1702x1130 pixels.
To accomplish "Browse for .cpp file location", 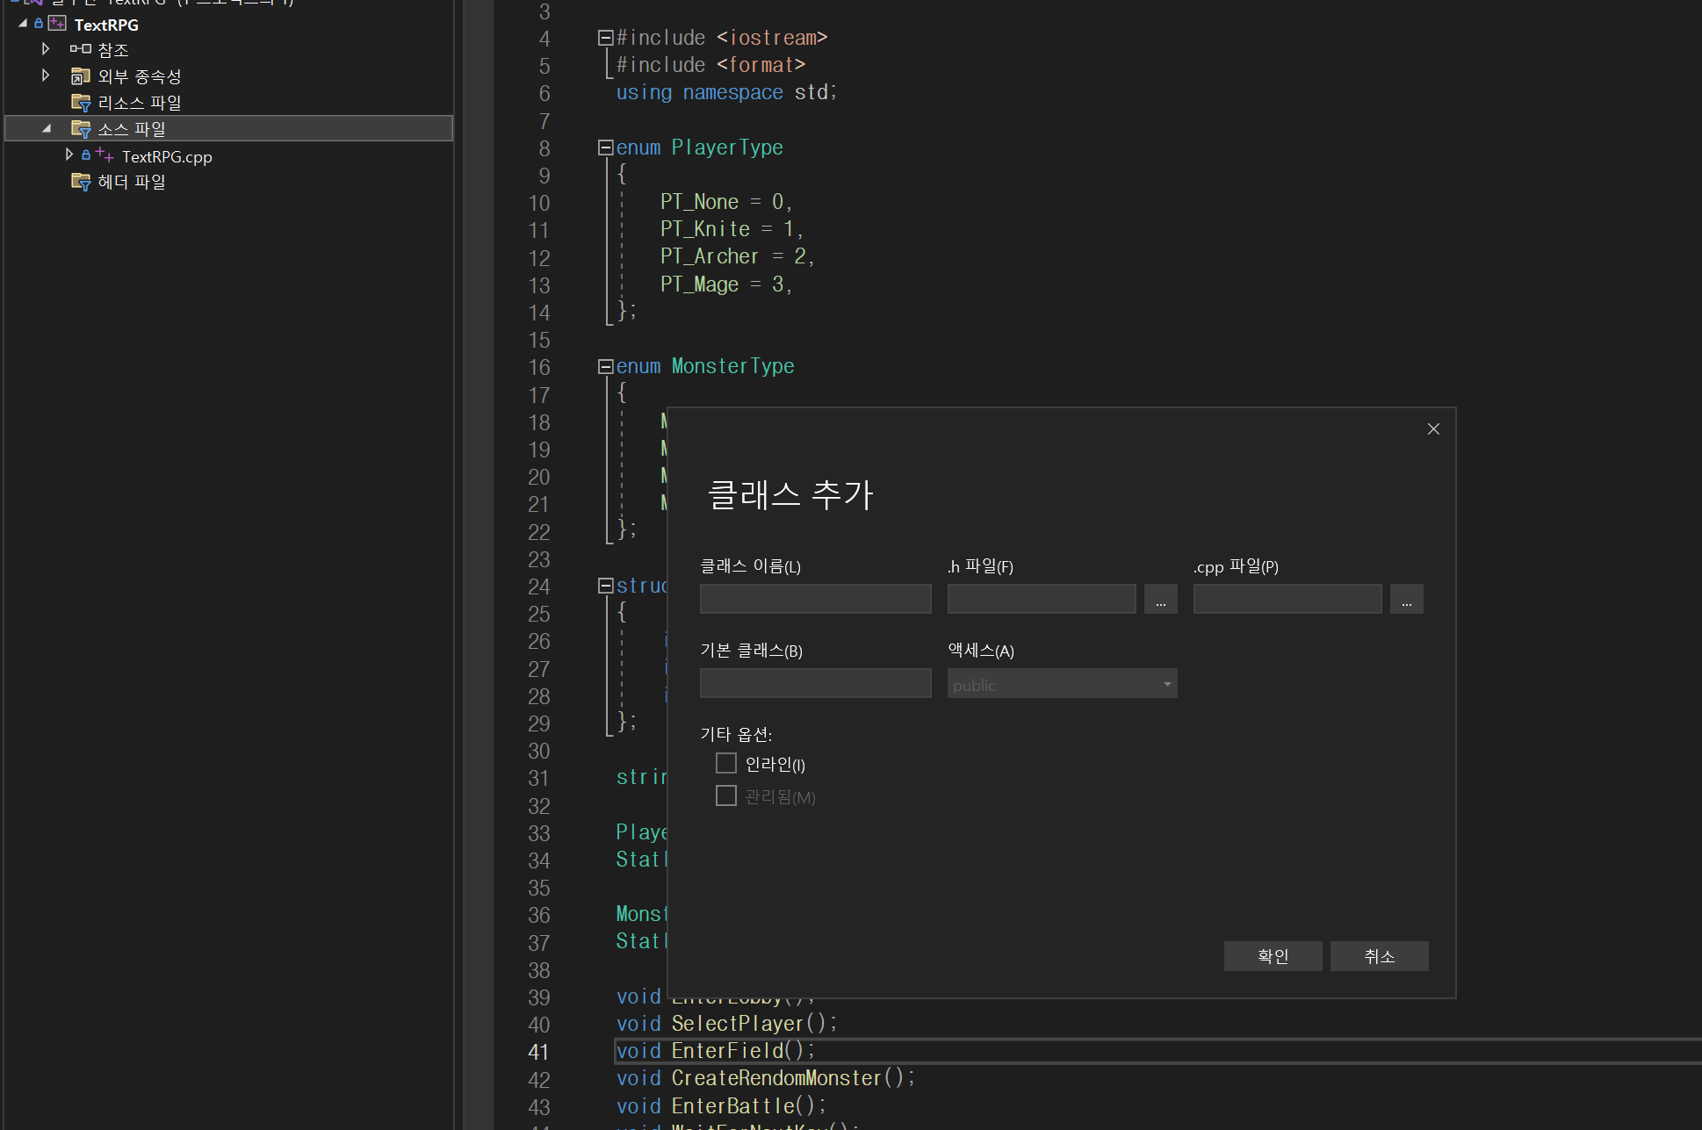I will coord(1406,600).
